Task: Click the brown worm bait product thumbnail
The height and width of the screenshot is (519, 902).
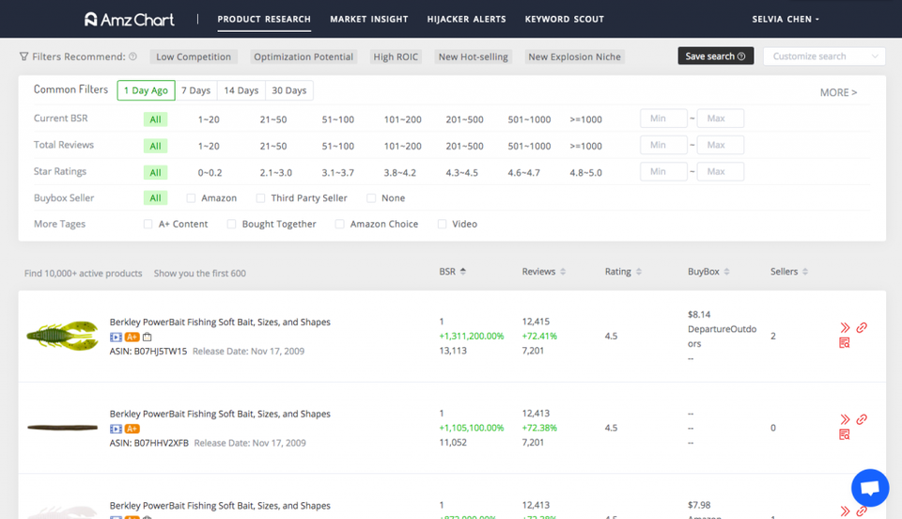Action: pyautogui.click(x=62, y=428)
